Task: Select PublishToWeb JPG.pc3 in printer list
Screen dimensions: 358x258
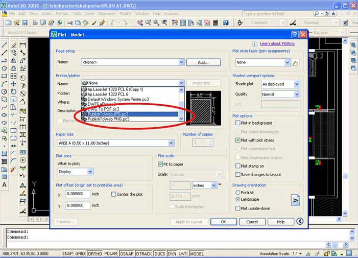Action: click(x=130, y=114)
